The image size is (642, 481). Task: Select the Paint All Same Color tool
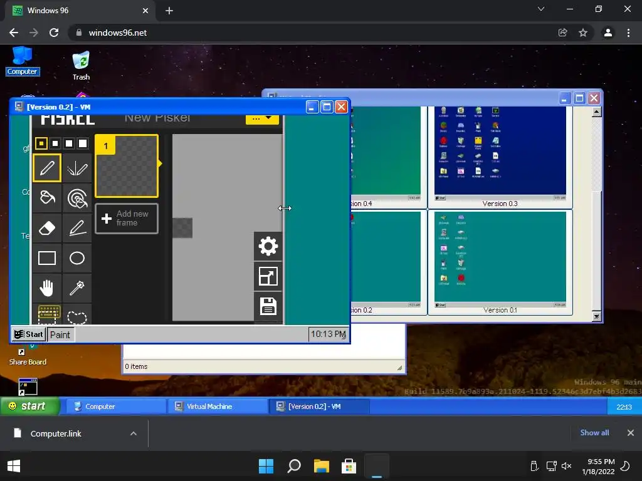click(77, 198)
